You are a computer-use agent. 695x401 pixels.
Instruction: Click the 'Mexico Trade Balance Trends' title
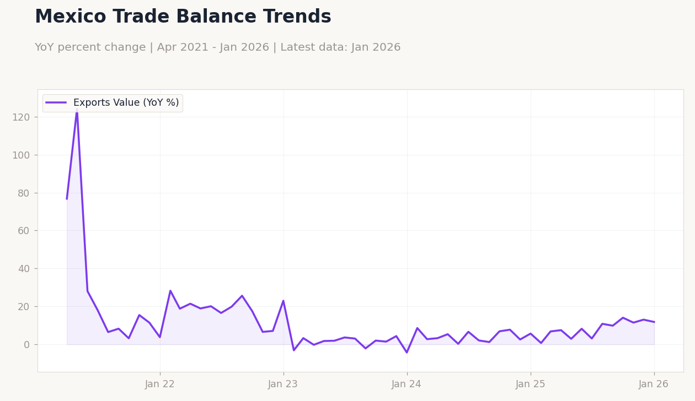click(x=183, y=17)
